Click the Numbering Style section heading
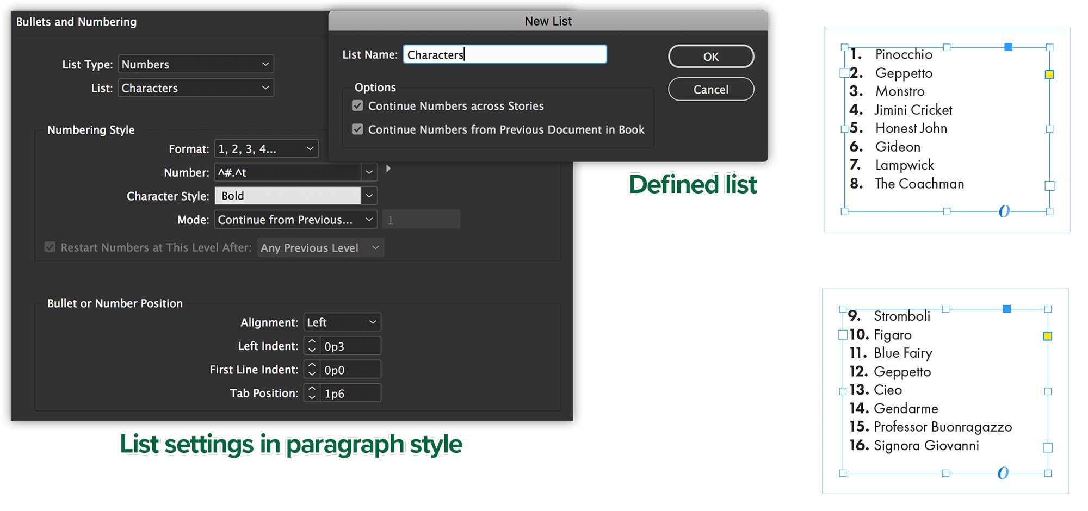 [91, 130]
